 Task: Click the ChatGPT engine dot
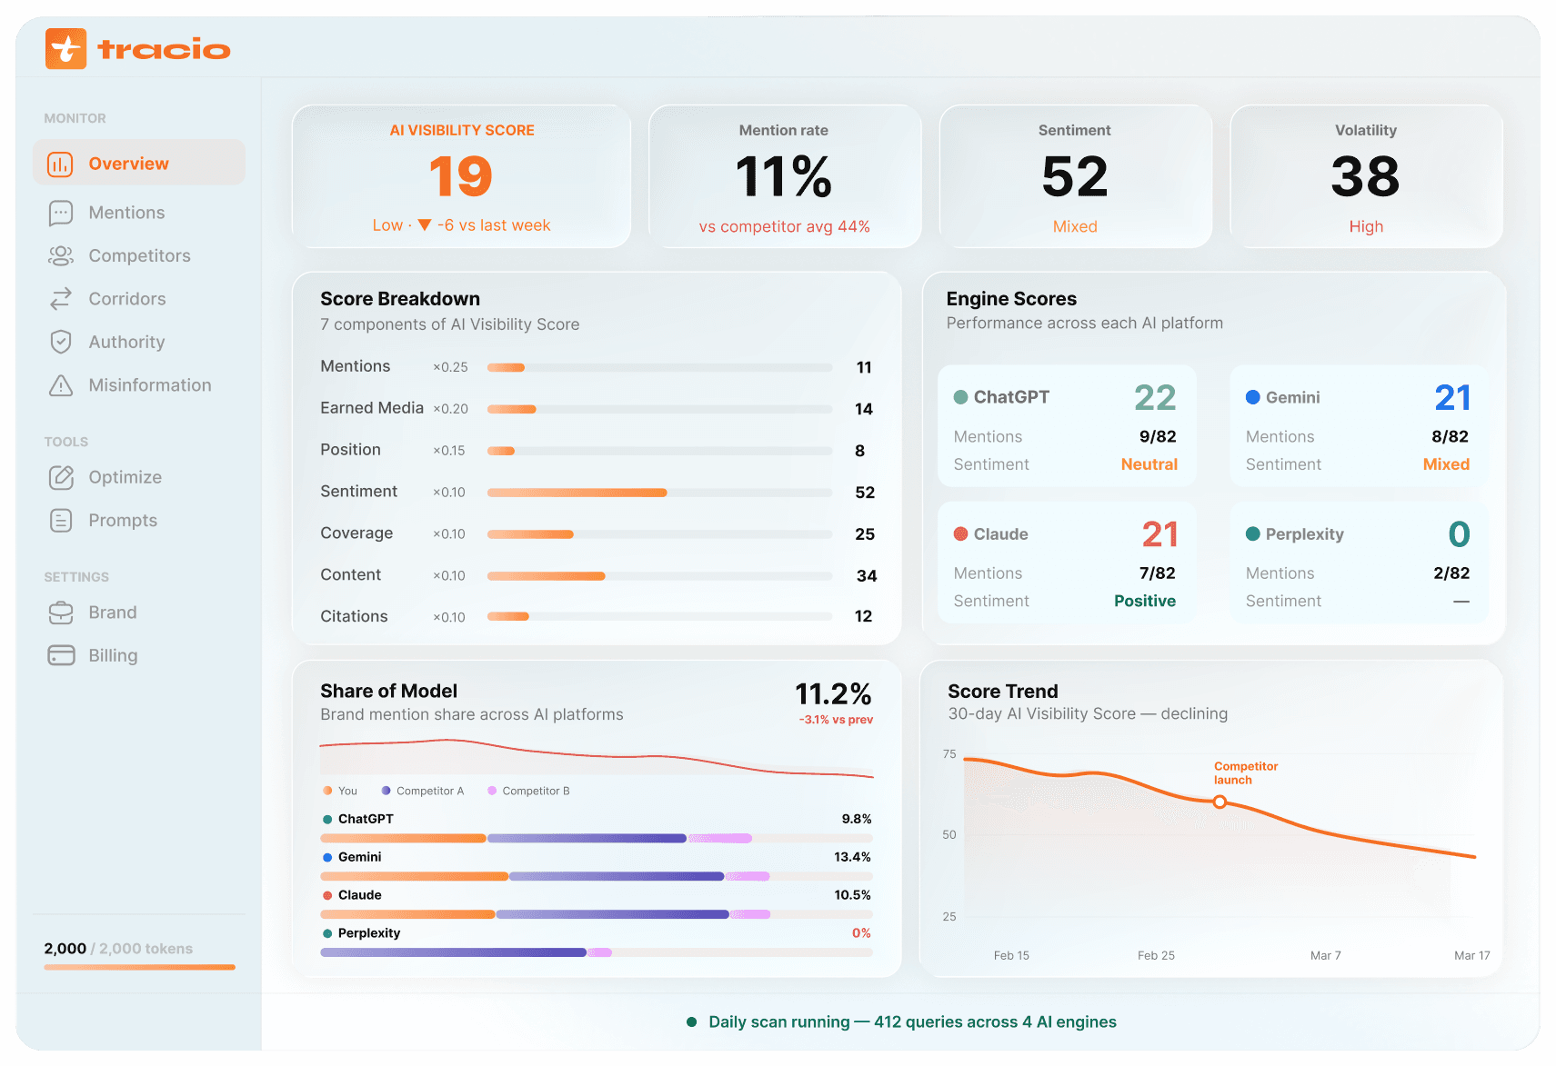point(960,397)
